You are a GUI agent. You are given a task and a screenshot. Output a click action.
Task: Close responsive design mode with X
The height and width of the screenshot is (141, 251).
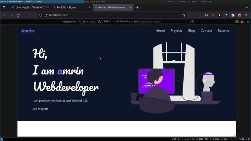click(x=248, y=22)
